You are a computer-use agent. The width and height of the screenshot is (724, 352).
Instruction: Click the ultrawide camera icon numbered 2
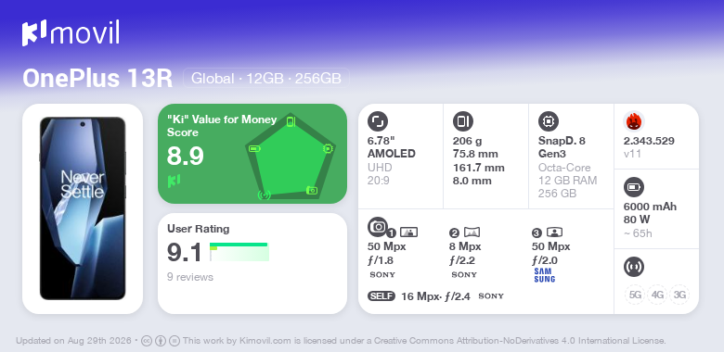point(472,233)
